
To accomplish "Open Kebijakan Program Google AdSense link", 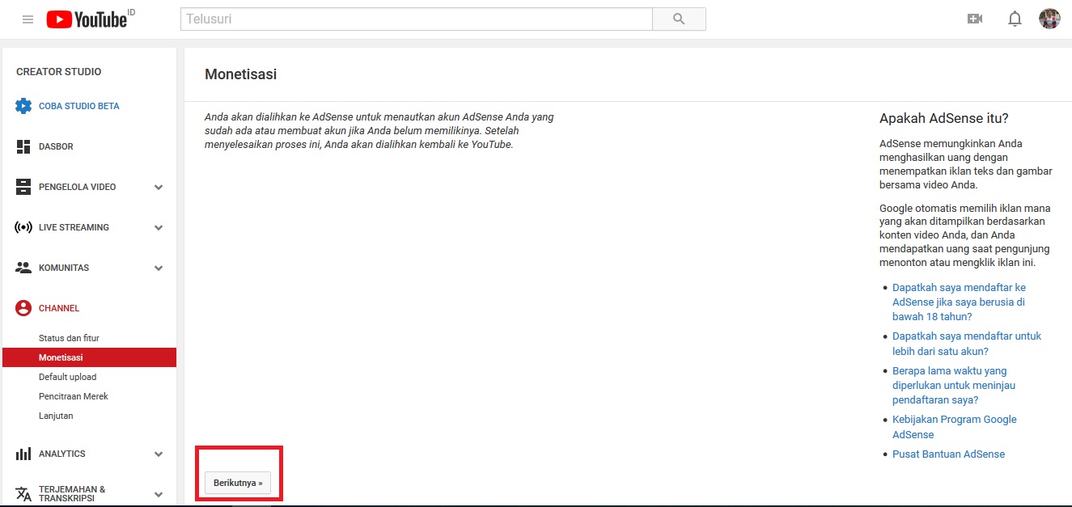I will click(955, 427).
